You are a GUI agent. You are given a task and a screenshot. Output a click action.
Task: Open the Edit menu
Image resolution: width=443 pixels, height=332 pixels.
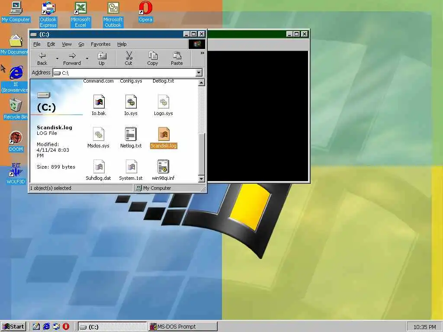51,44
